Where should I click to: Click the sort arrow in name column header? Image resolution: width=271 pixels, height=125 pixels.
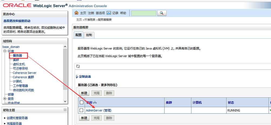[95, 103]
